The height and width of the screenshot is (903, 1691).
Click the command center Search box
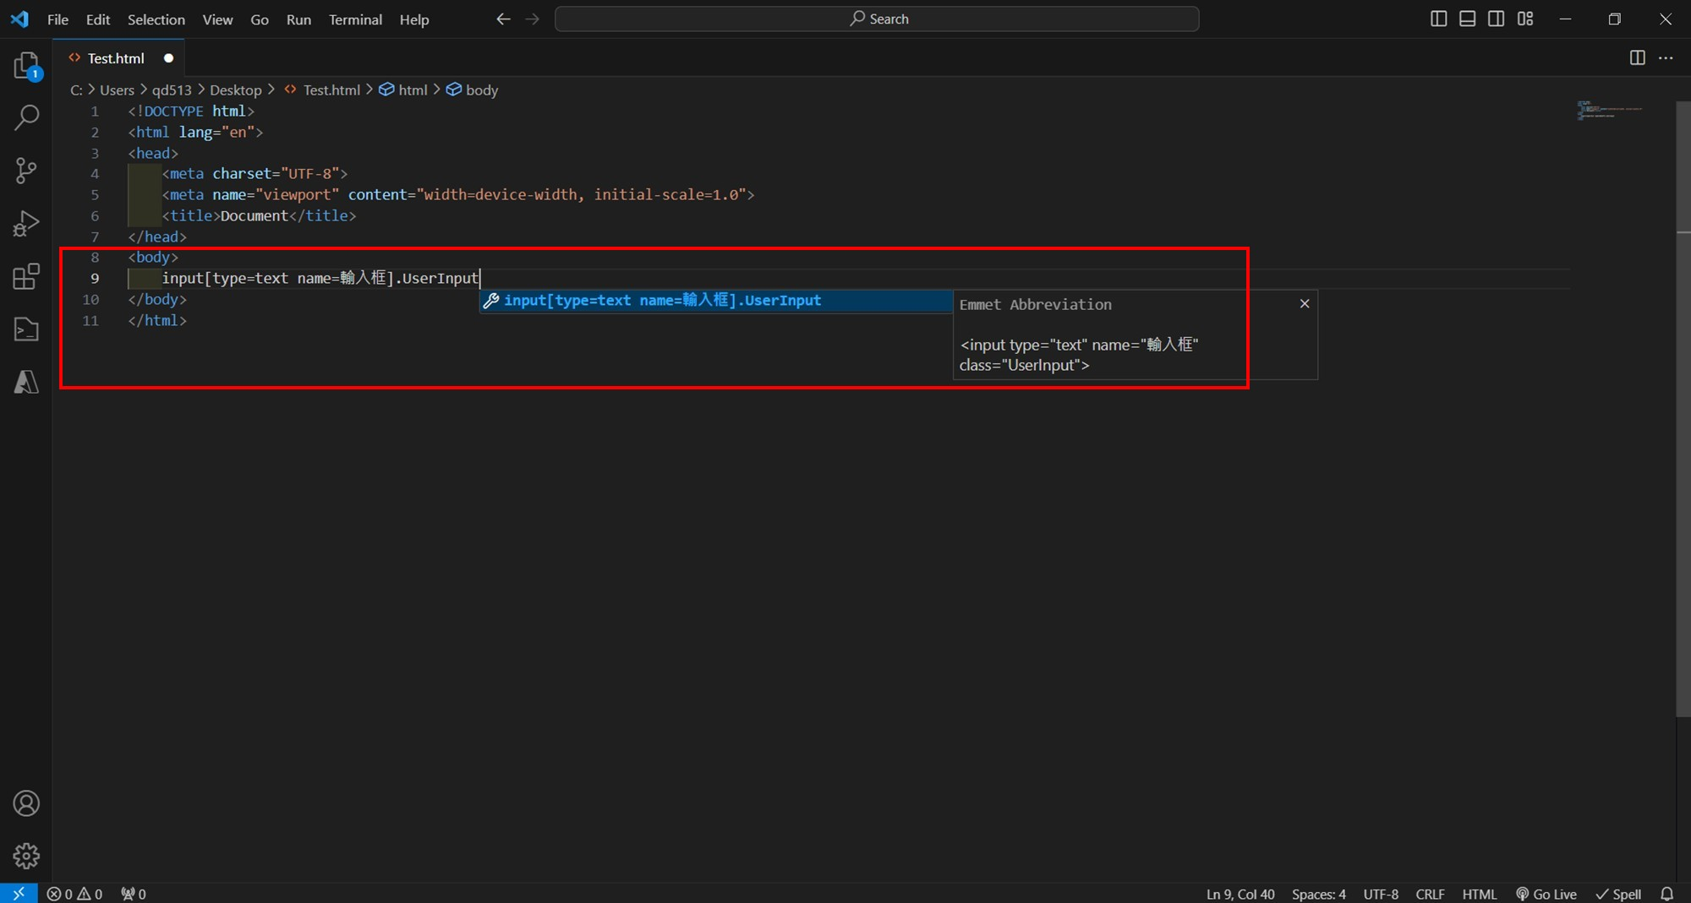coord(877,19)
